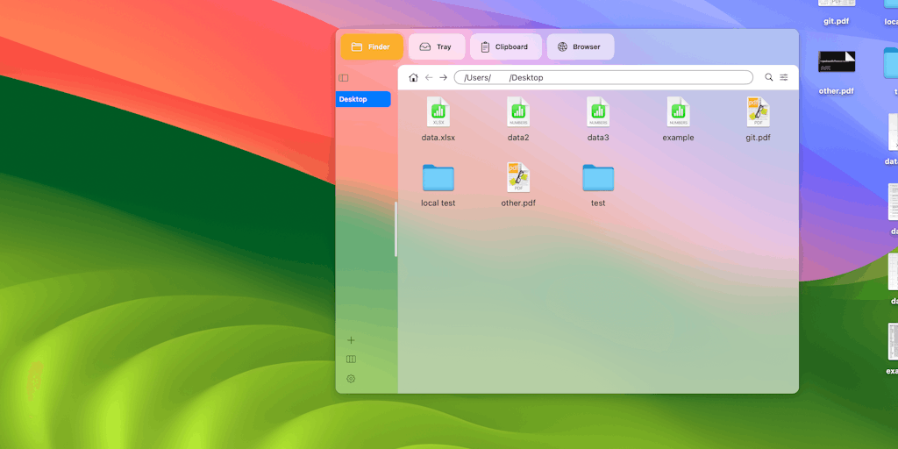Open settings via the gear icon
This screenshot has width=898, height=449.
pos(351,379)
